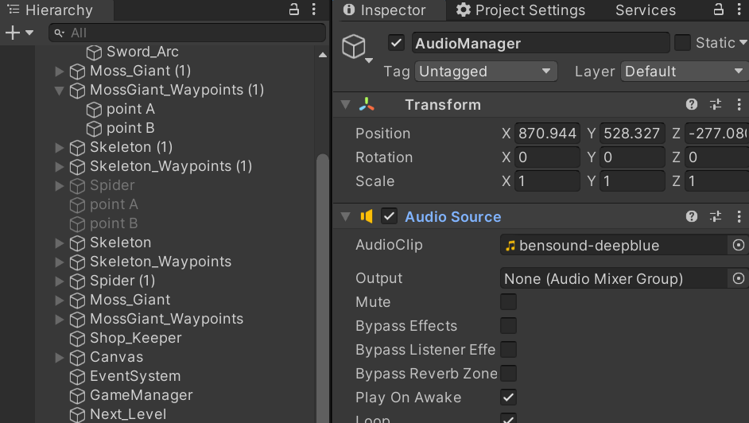This screenshot has width=749, height=423.
Task: Switch to the Project Settings tab
Action: point(521,10)
